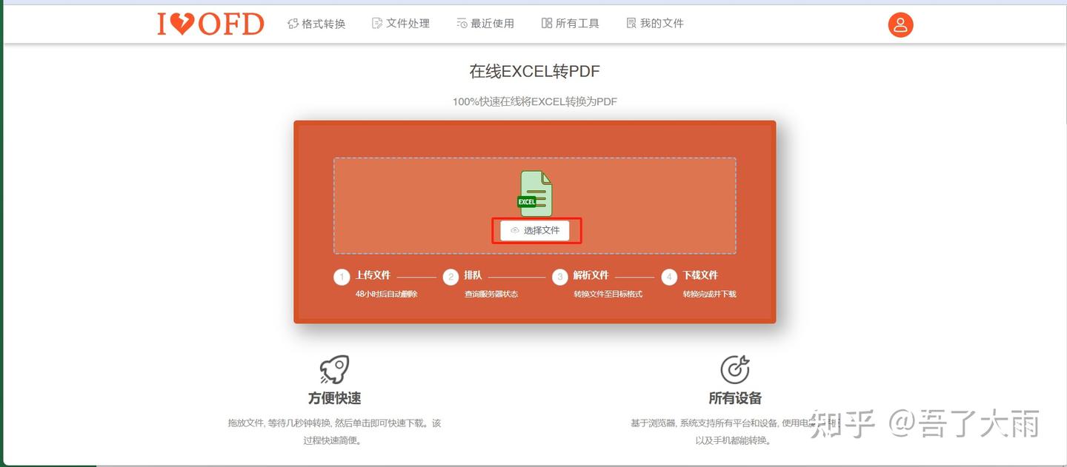Open the 所有工具 menu

(x=571, y=24)
